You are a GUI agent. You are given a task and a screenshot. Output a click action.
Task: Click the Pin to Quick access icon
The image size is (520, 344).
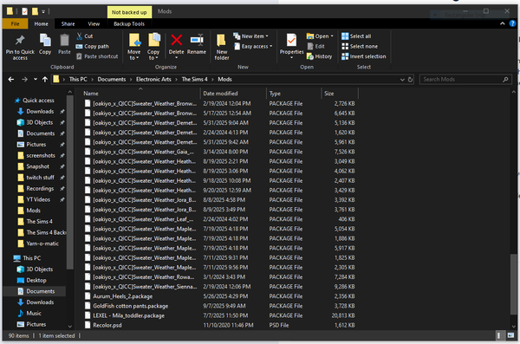tap(20, 41)
